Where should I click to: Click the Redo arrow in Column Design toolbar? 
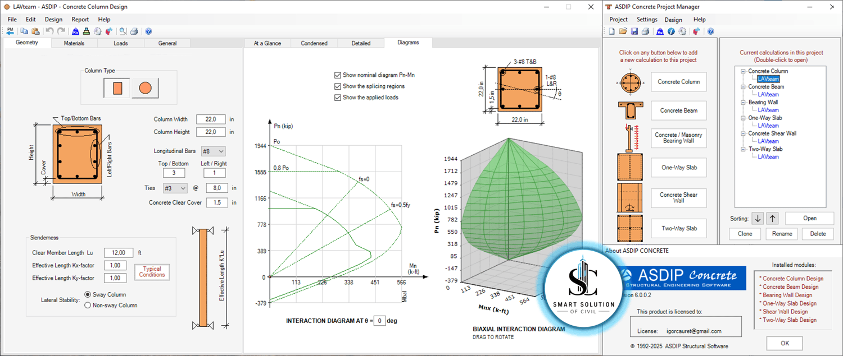[61, 31]
